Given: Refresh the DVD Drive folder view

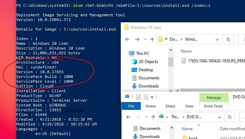Looking at the screenshot, I should pos(229,117).
